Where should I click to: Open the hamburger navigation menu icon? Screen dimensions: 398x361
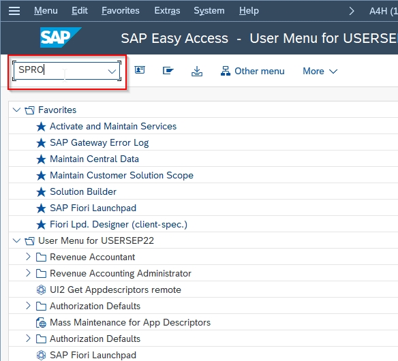click(x=14, y=11)
